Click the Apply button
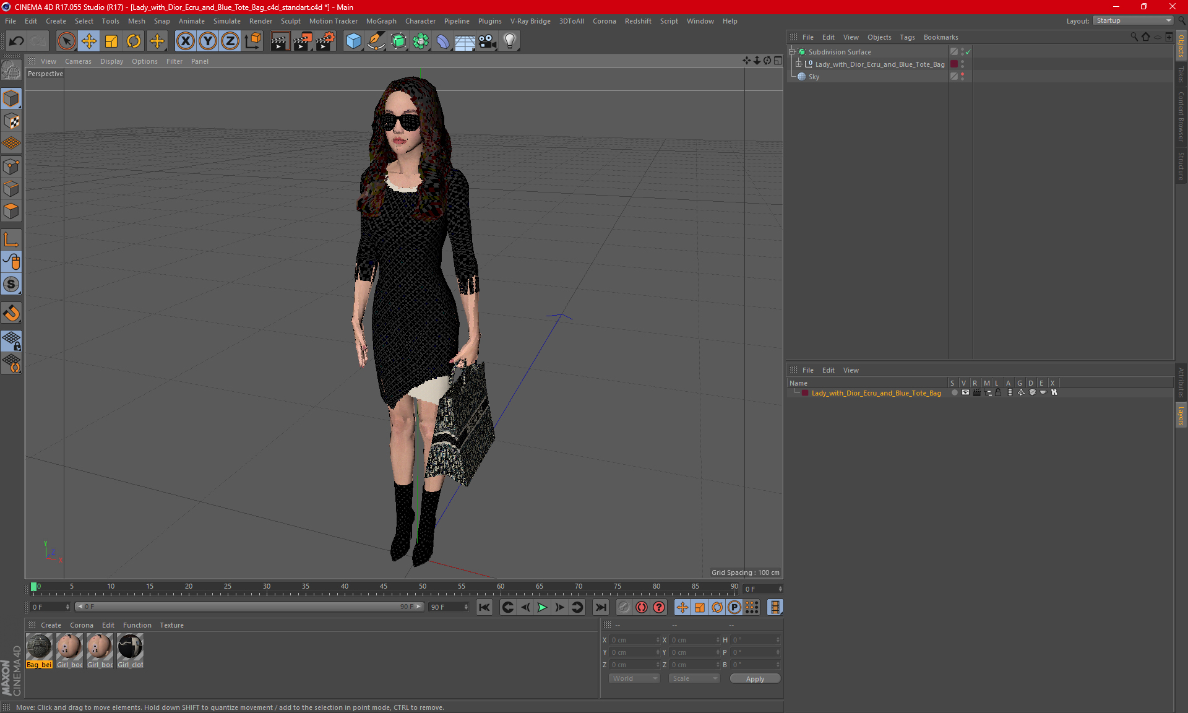 click(x=755, y=679)
